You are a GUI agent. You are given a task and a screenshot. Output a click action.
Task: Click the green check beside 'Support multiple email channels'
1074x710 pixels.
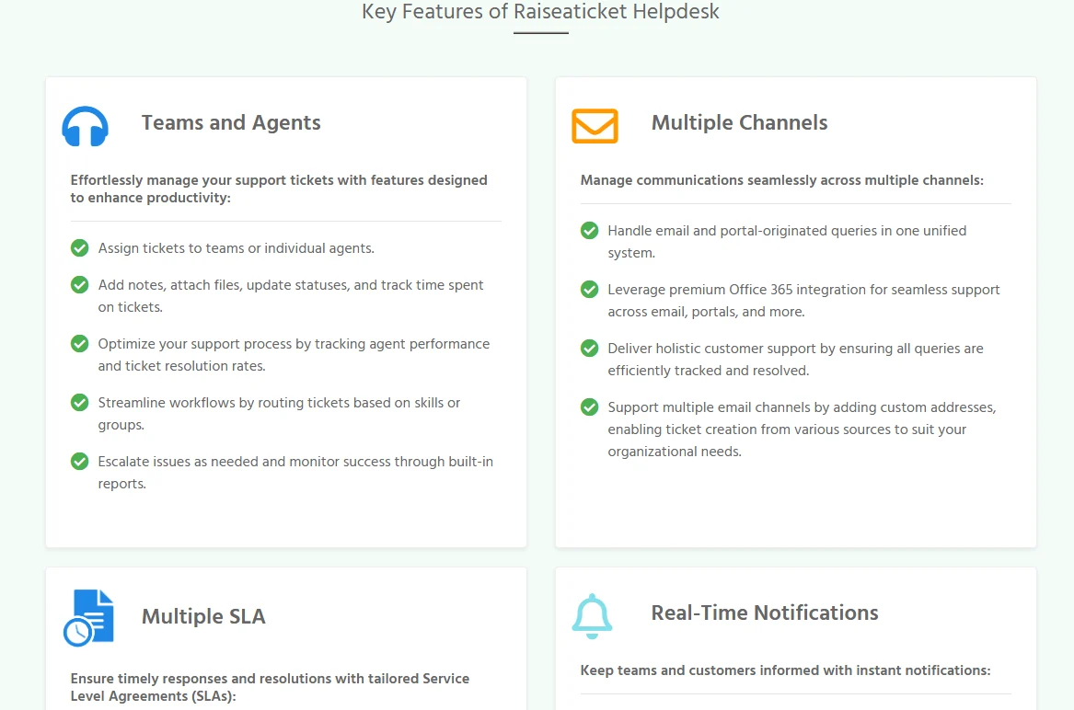589,407
